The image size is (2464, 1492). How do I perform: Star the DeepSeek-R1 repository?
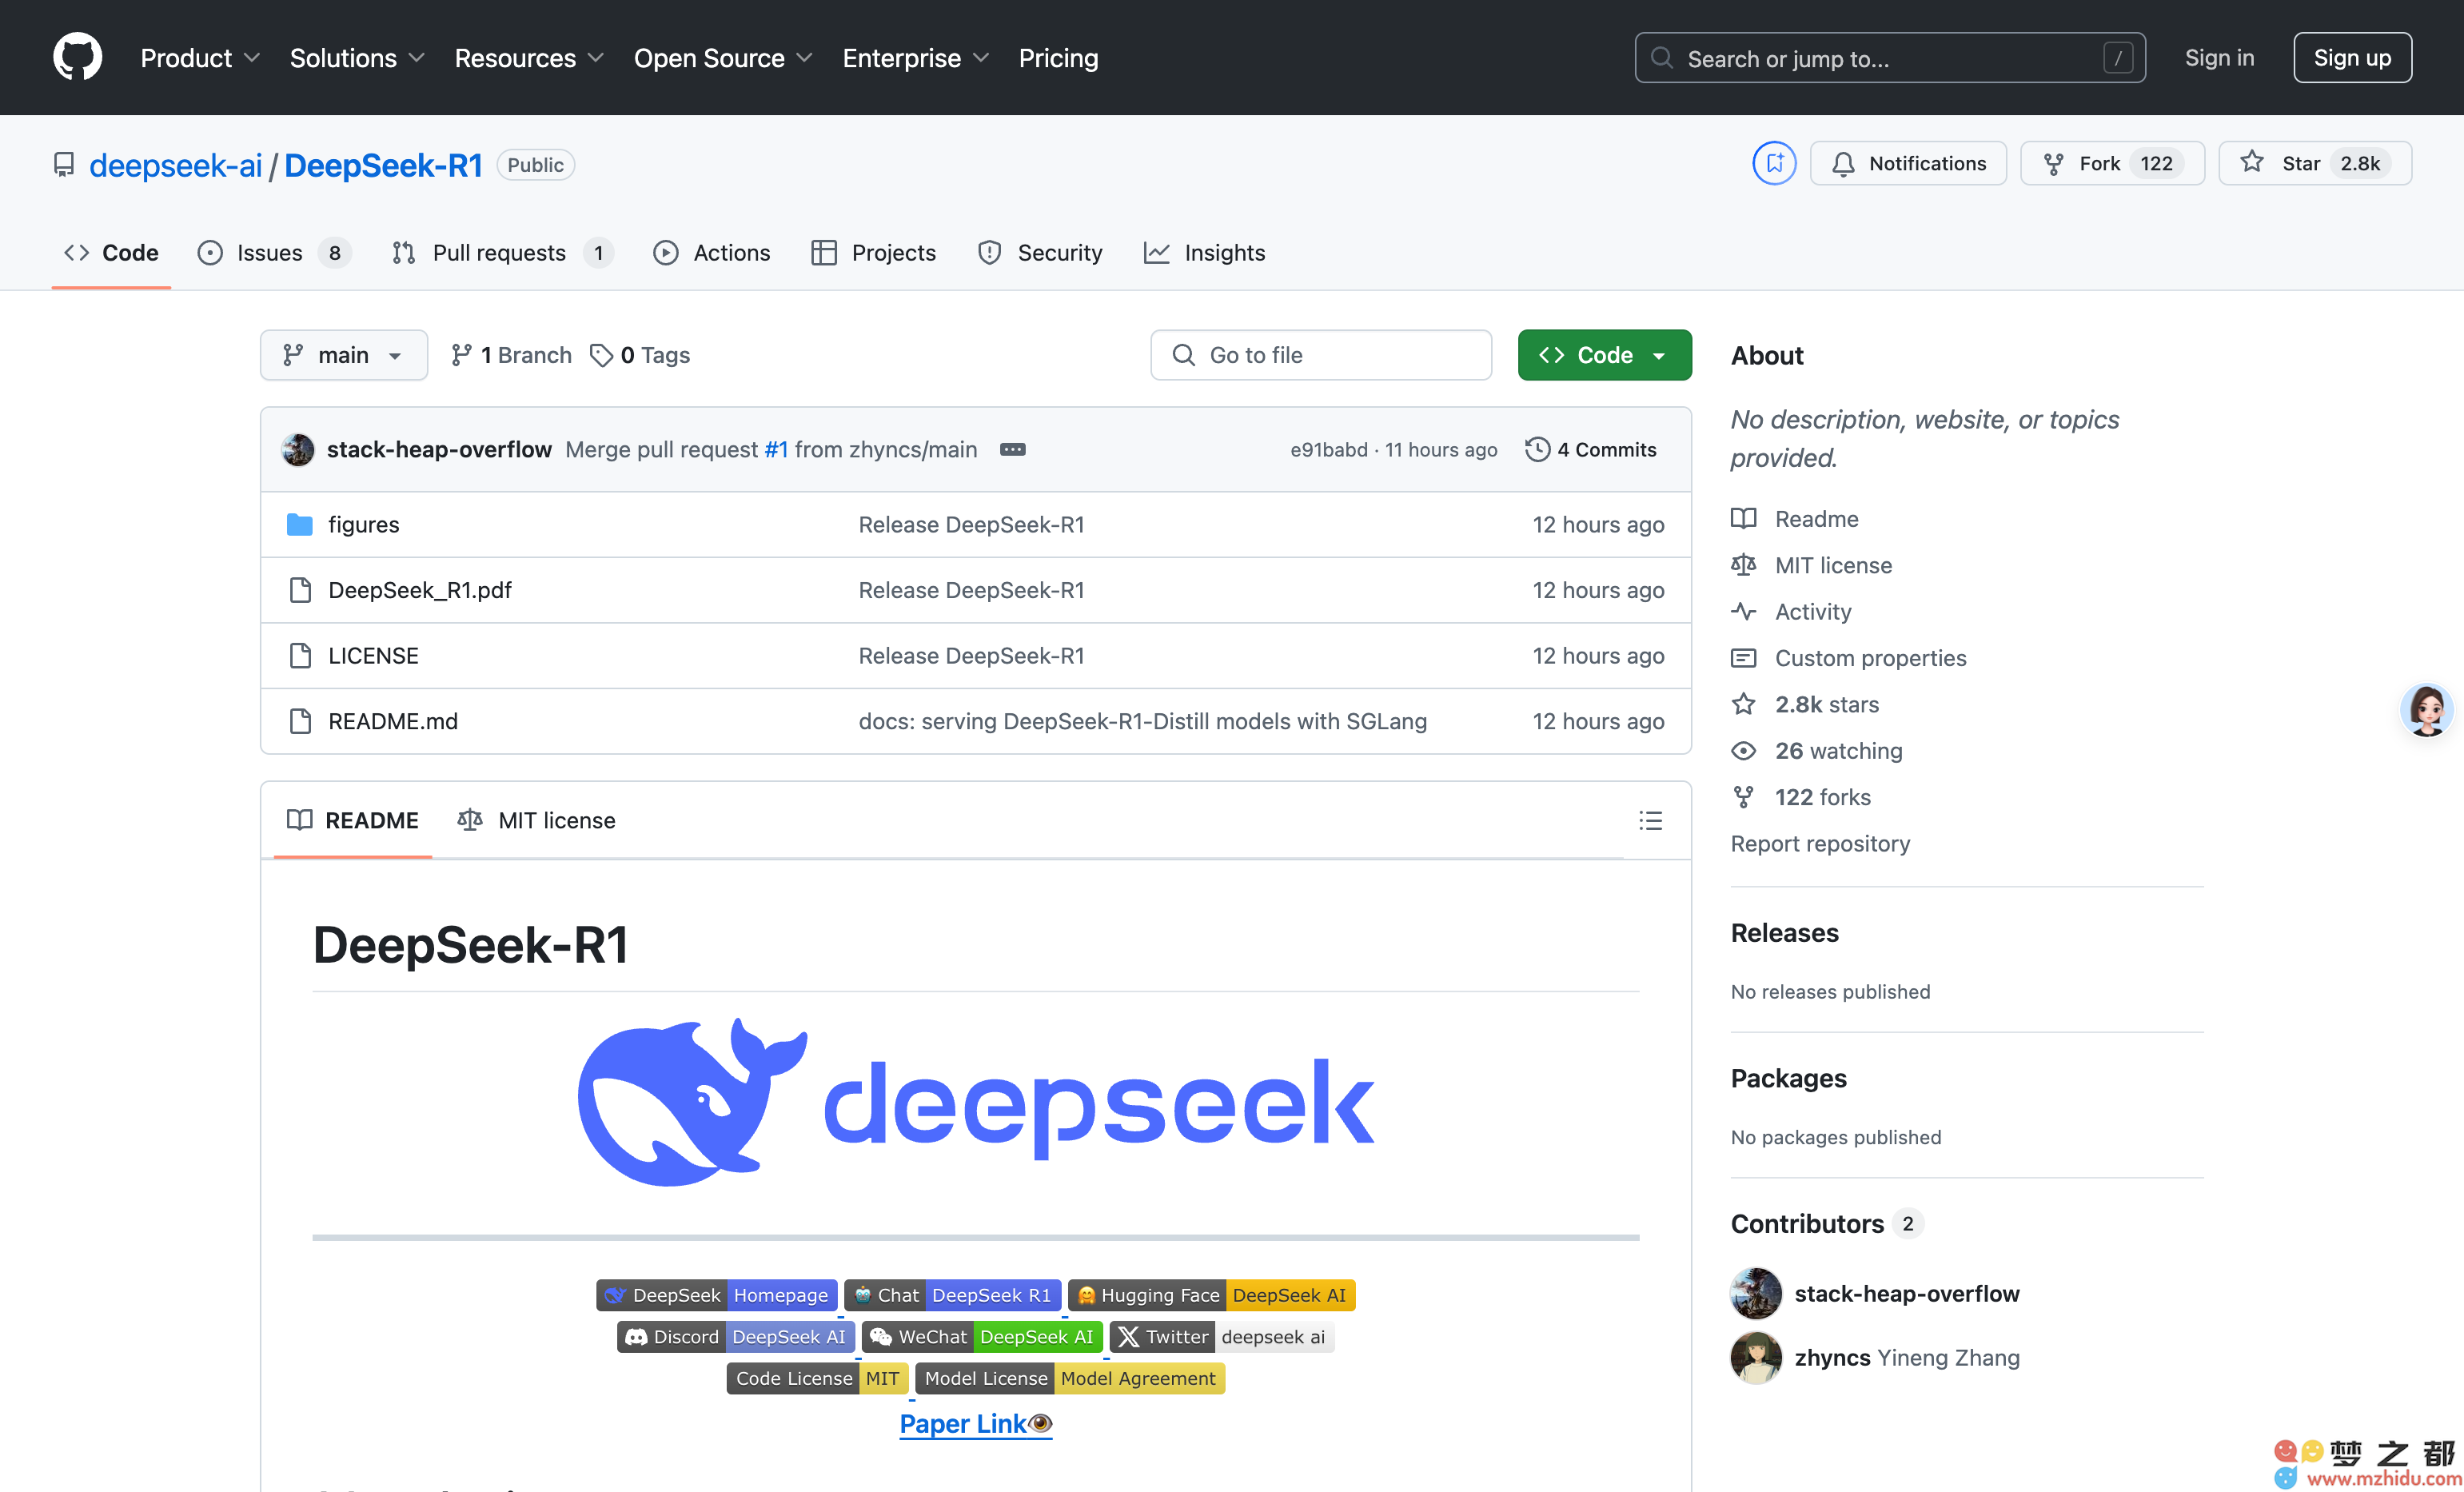pos(2315,163)
